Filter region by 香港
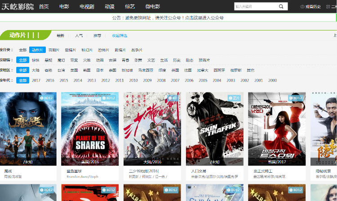The image size is (337, 201). (49, 70)
